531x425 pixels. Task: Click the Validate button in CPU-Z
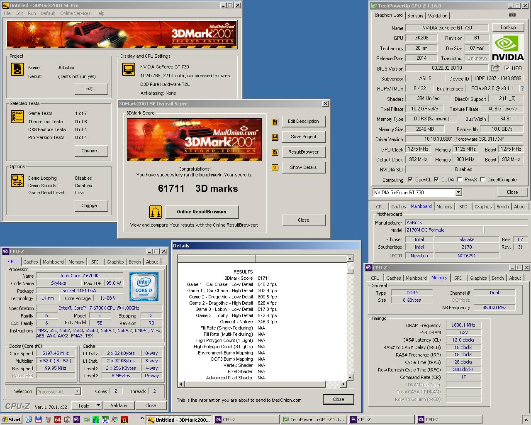[x=119, y=405]
